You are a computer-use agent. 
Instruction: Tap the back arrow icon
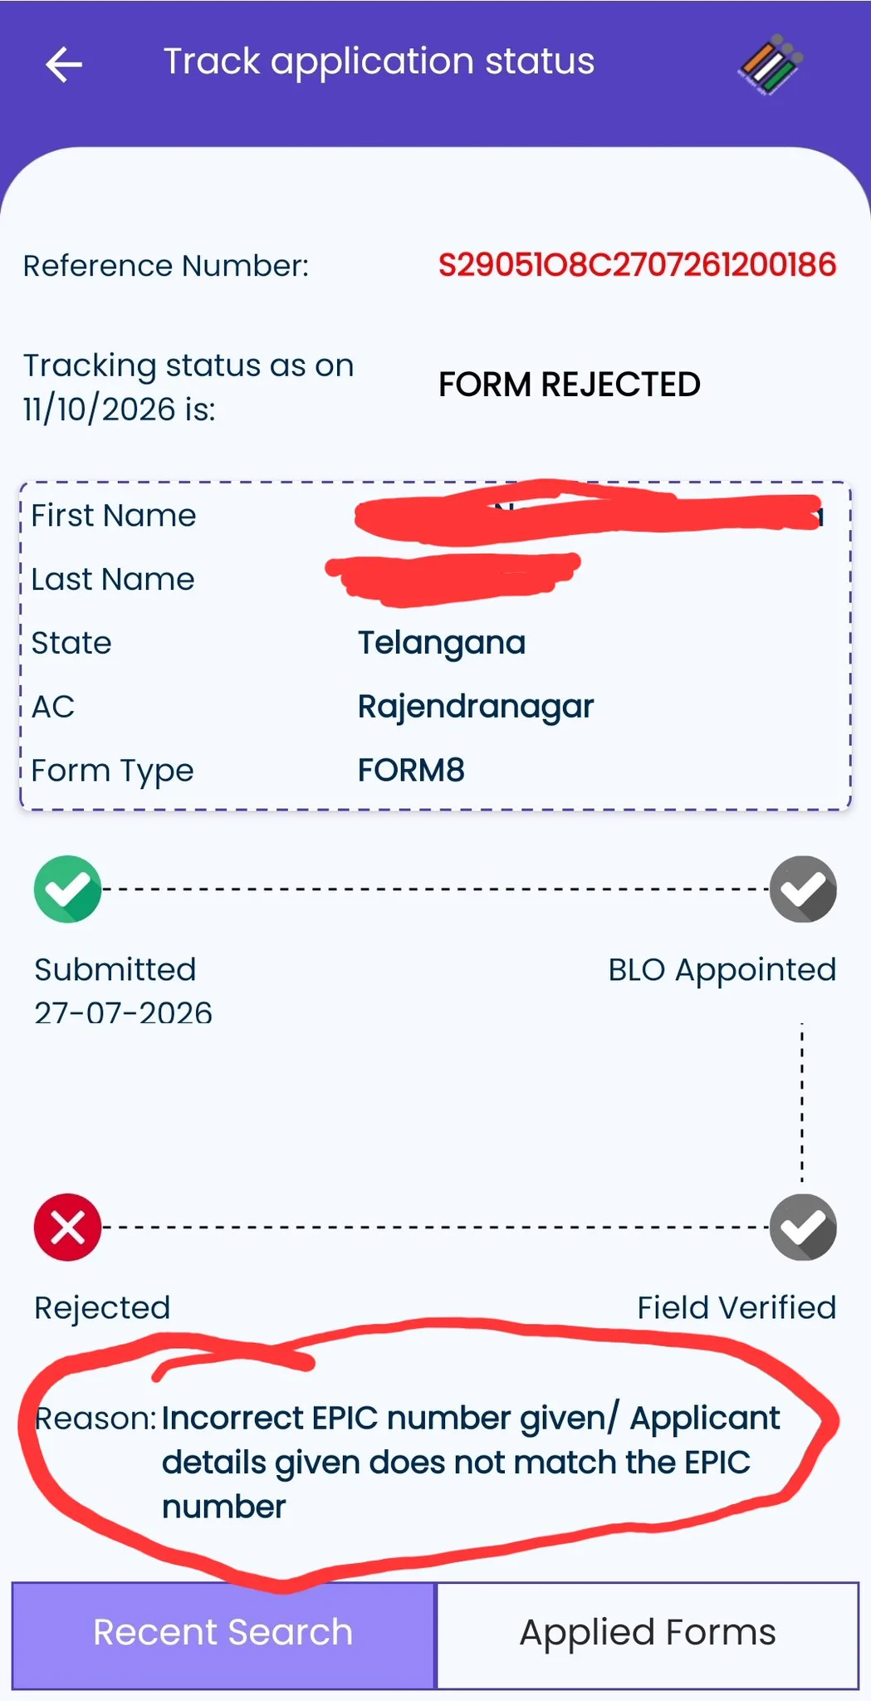pyautogui.click(x=64, y=64)
